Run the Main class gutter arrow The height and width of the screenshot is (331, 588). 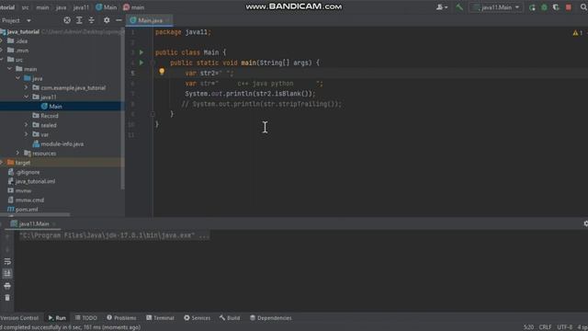point(141,52)
